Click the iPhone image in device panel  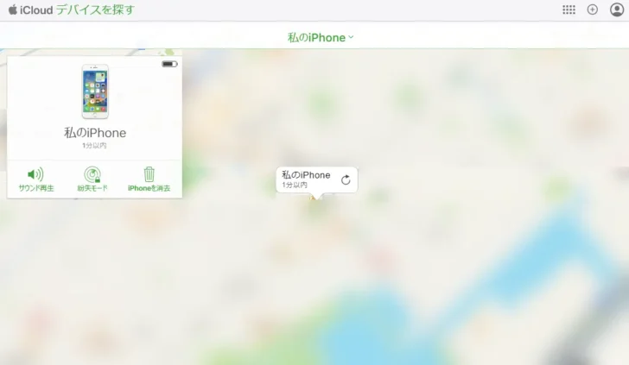[95, 91]
